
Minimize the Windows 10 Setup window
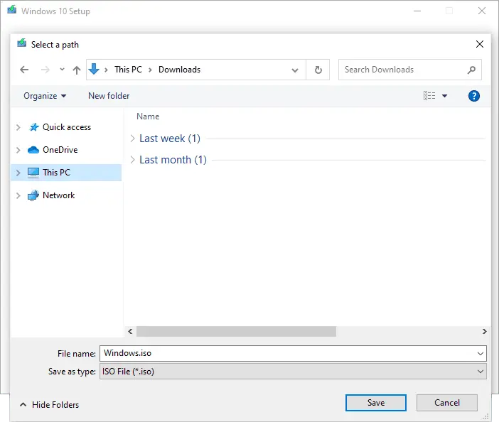coord(417,11)
